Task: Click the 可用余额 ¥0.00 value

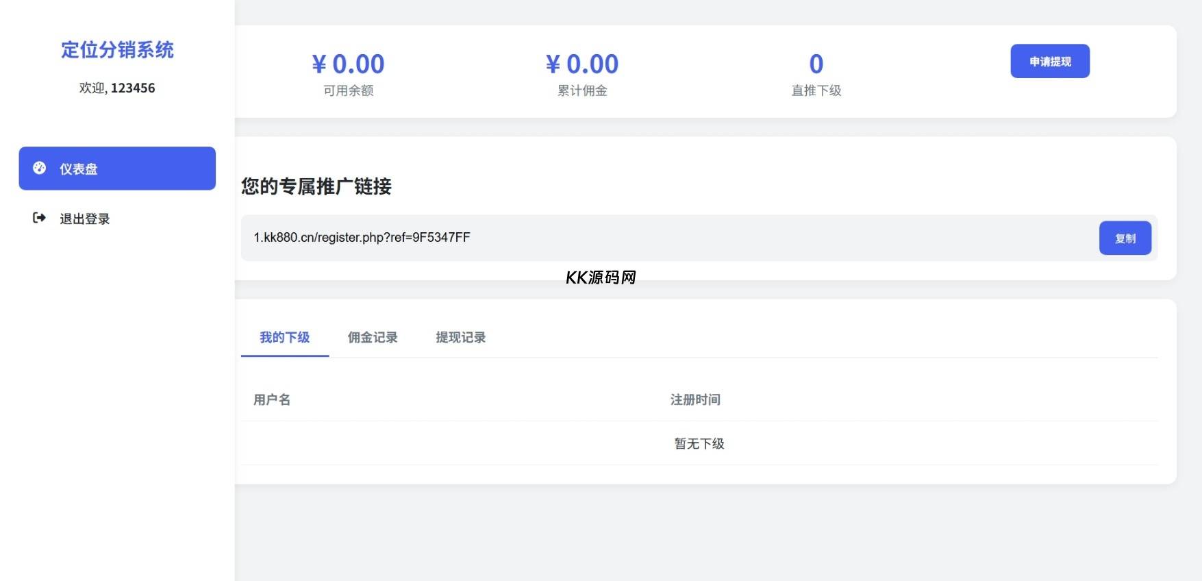Action: [349, 64]
